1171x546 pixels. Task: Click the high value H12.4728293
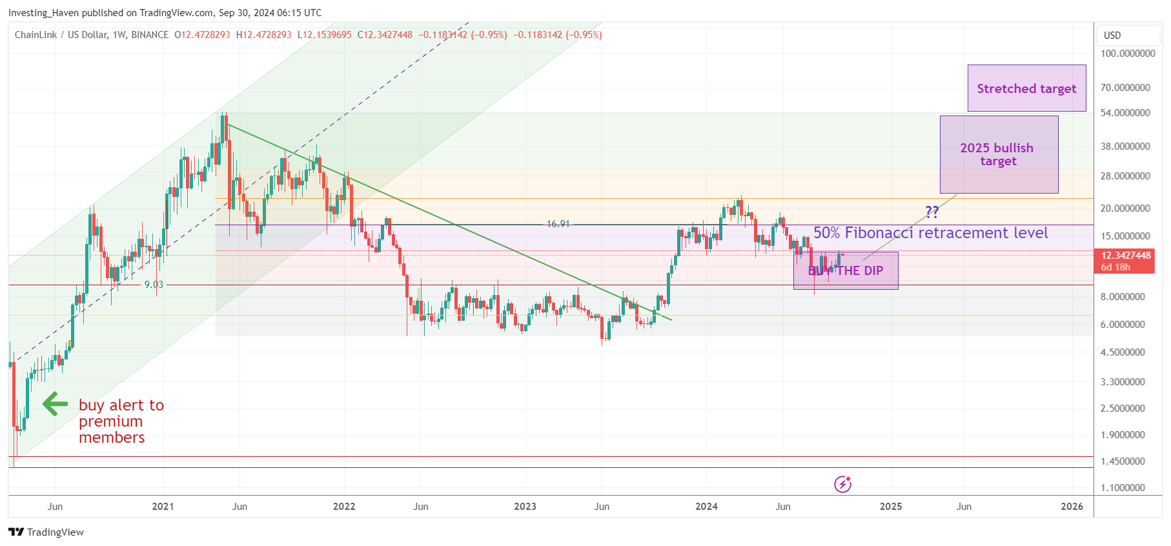(x=264, y=35)
